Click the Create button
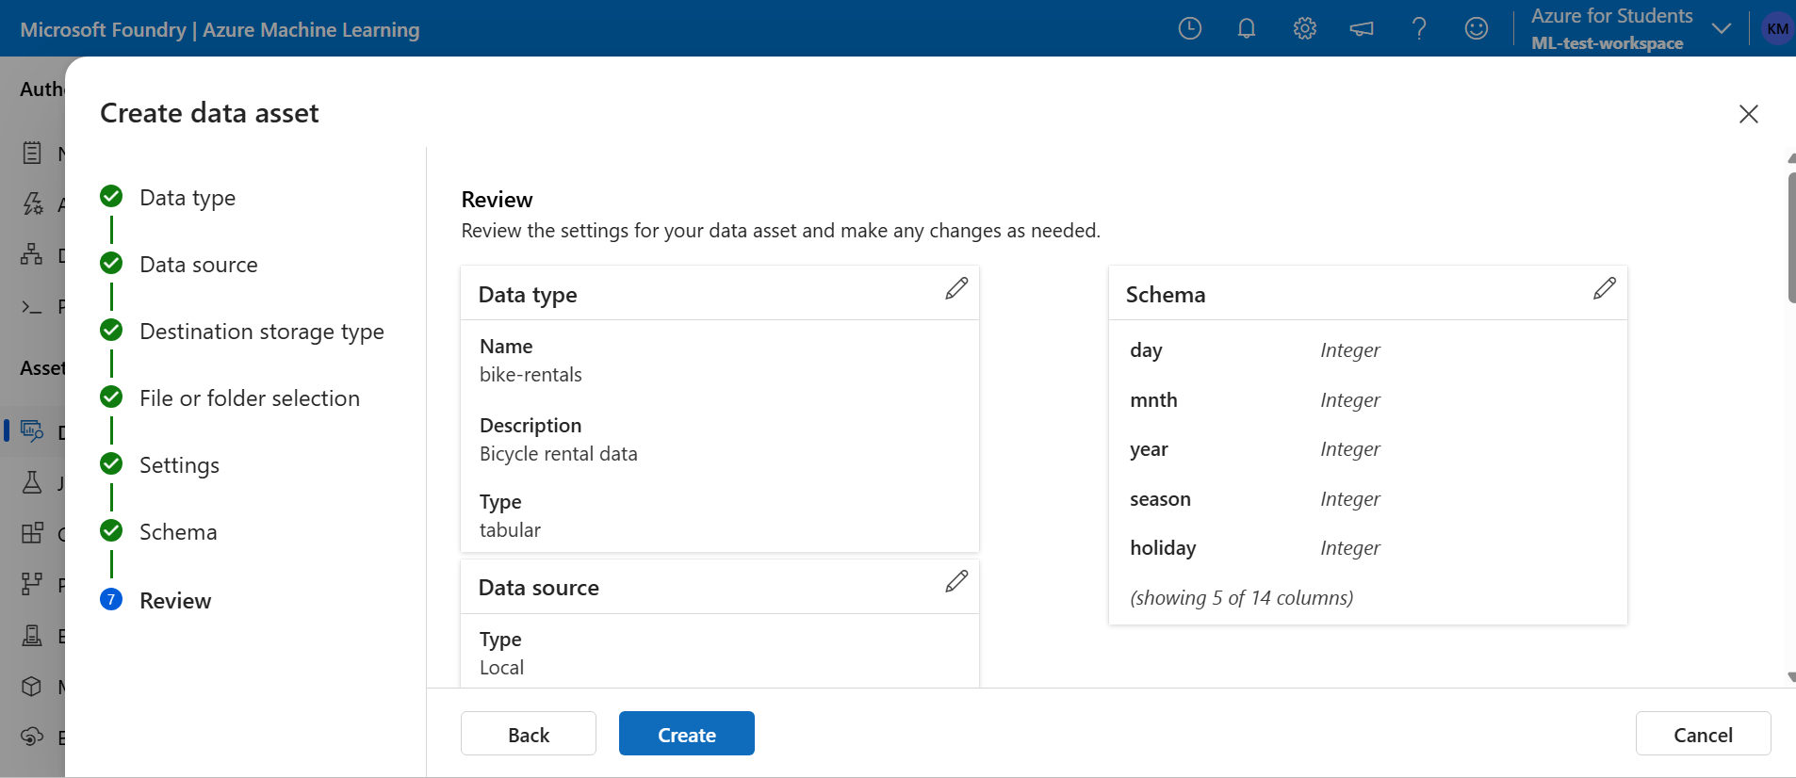Viewport: 1796px width, 778px height. (687, 734)
